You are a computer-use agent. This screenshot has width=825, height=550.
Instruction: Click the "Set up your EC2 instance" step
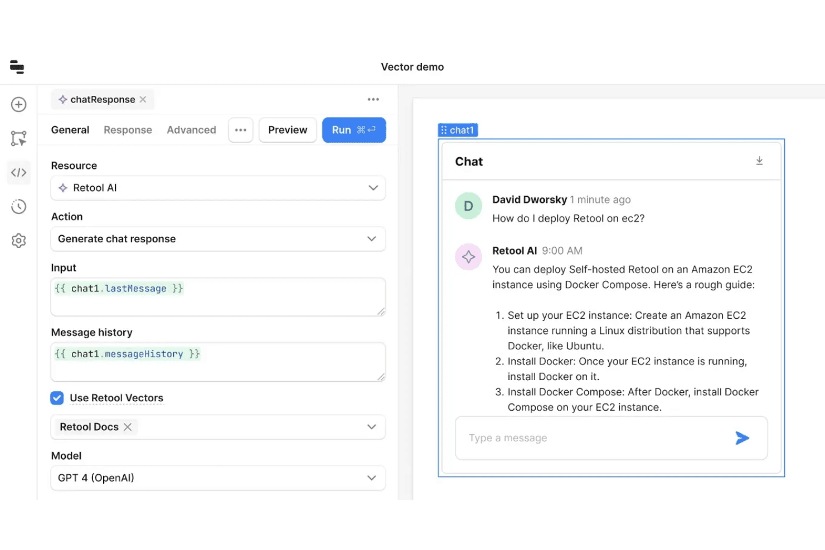coord(628,330)
